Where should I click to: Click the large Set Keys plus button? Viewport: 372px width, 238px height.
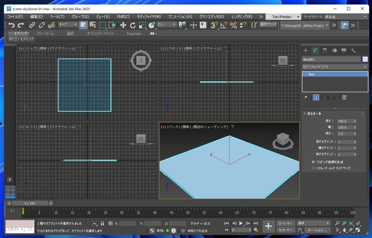point(269,226)
